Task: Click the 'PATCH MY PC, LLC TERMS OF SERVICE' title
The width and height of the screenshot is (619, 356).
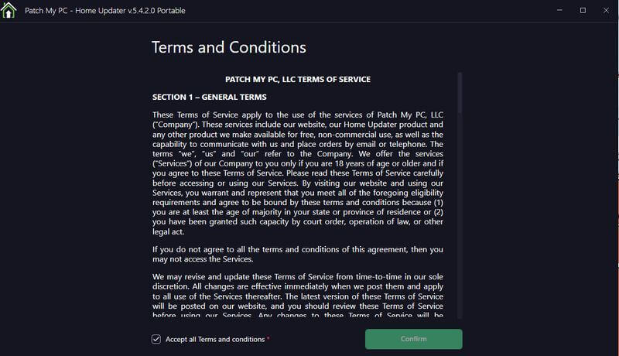Action: click(297, 79)
